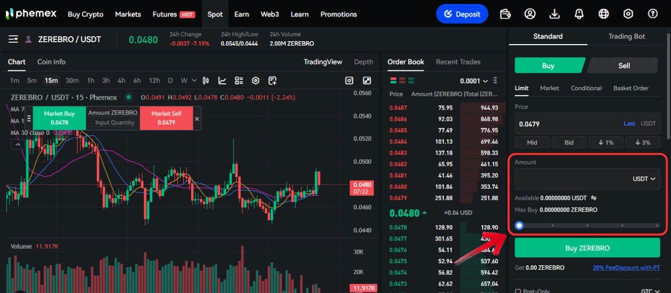Click the add chart note icon

(272, 80)
